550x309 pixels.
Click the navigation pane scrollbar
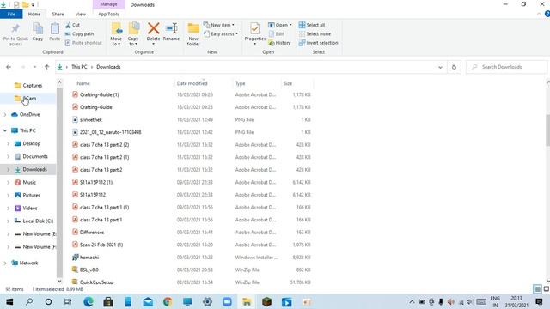coord(59,182)
